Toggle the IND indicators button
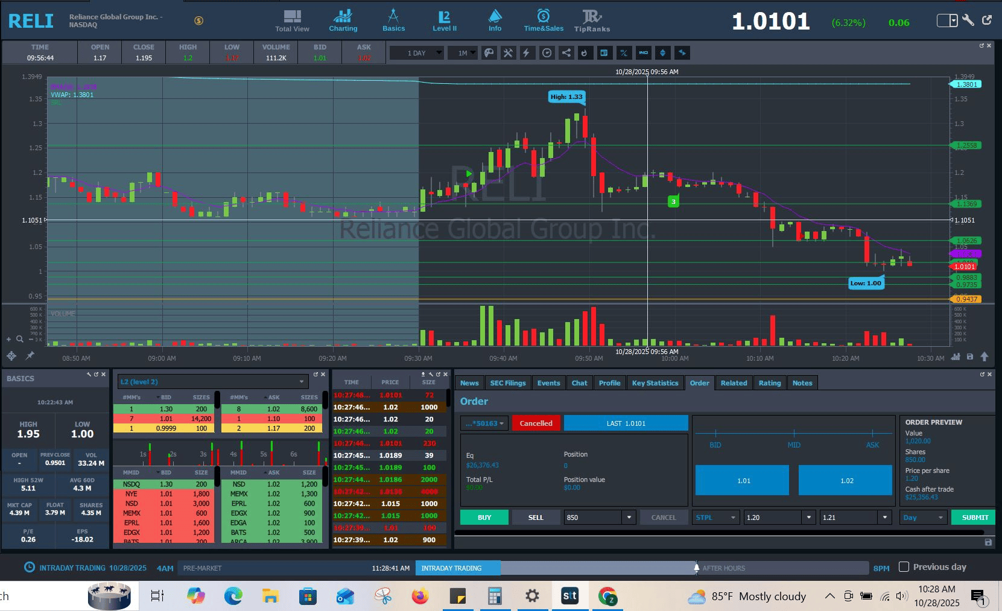 coord(644,53)
